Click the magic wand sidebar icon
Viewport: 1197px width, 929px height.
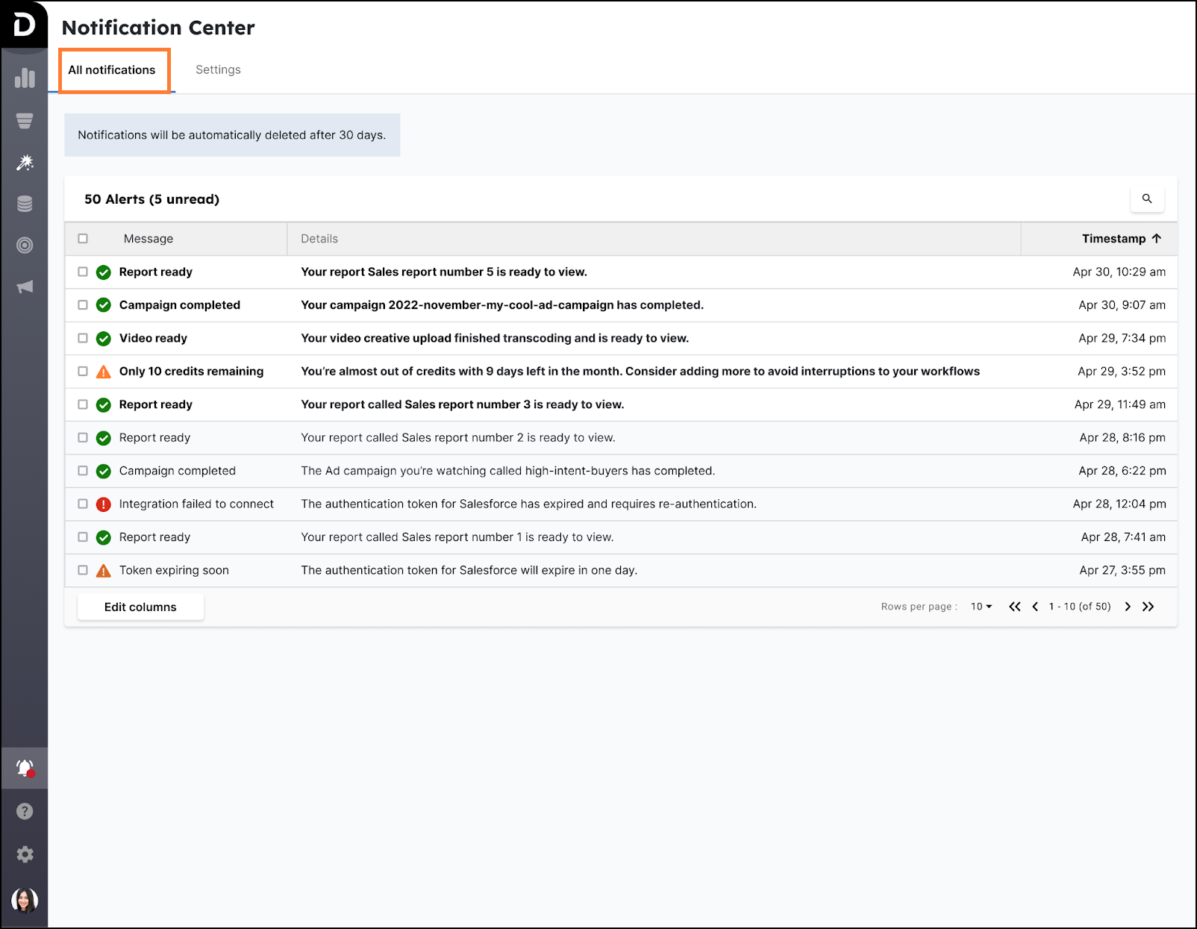tap(25, 163)
